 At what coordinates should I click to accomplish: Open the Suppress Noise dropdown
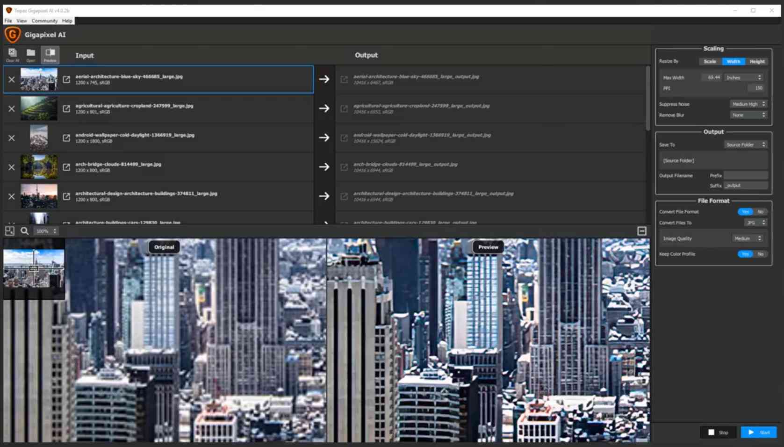click(748, 104)
